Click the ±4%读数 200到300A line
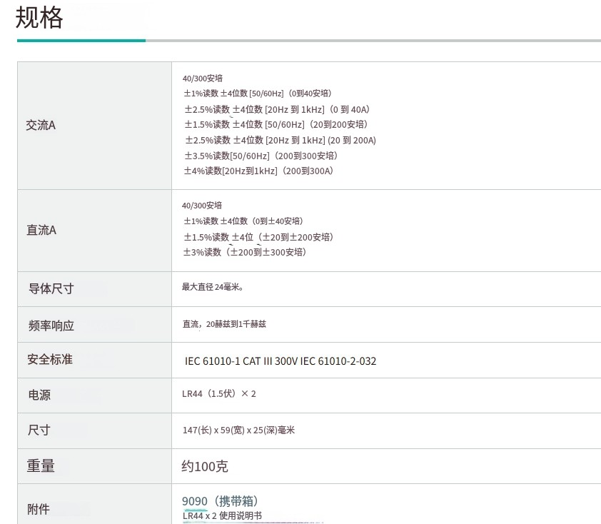601x524 pixels. (258, 171)
